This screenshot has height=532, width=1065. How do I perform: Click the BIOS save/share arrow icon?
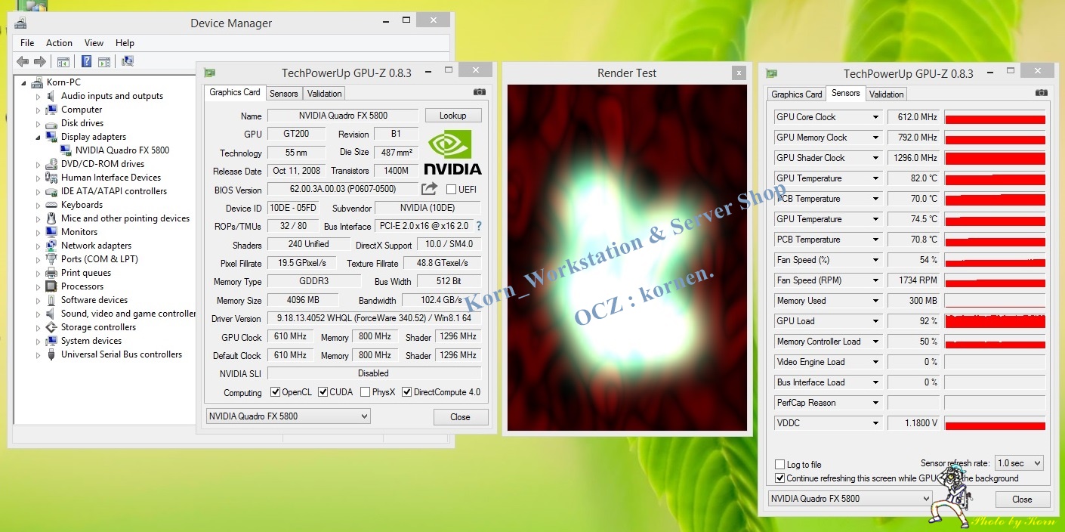click(429, 189)
